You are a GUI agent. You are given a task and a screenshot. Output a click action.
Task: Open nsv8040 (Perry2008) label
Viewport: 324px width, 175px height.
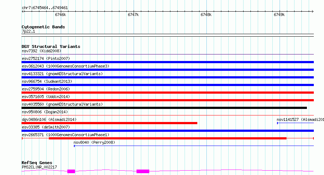coord(94,142)
